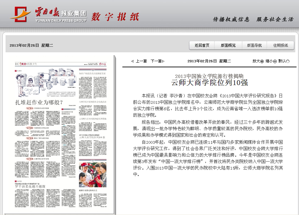Click the 放大 enlarge text link
Image resolution: width=299 pixels, height=215 pixels.
coord(256,61)
